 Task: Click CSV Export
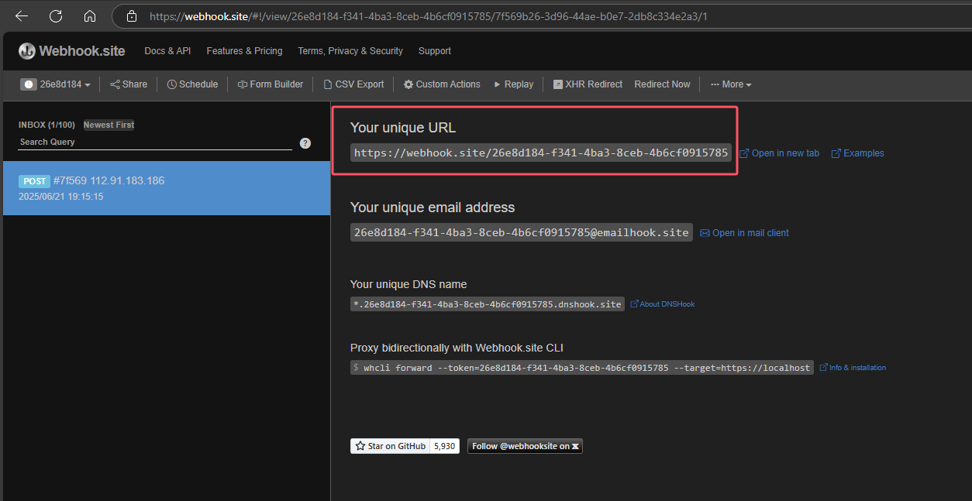pos(353,84)
